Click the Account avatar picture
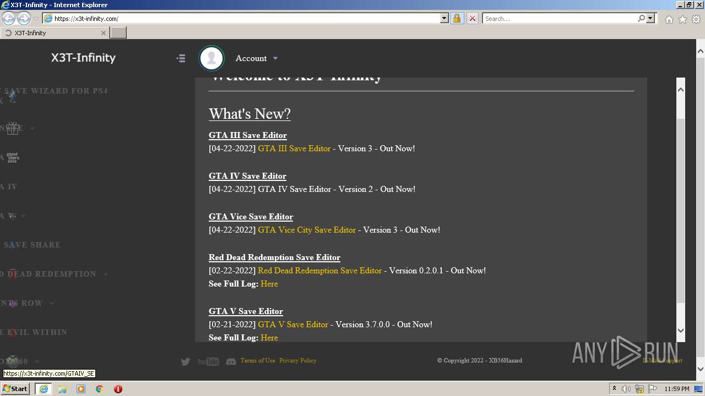The height and width of the screenshot is (396, 705). (x=211, y=58)
